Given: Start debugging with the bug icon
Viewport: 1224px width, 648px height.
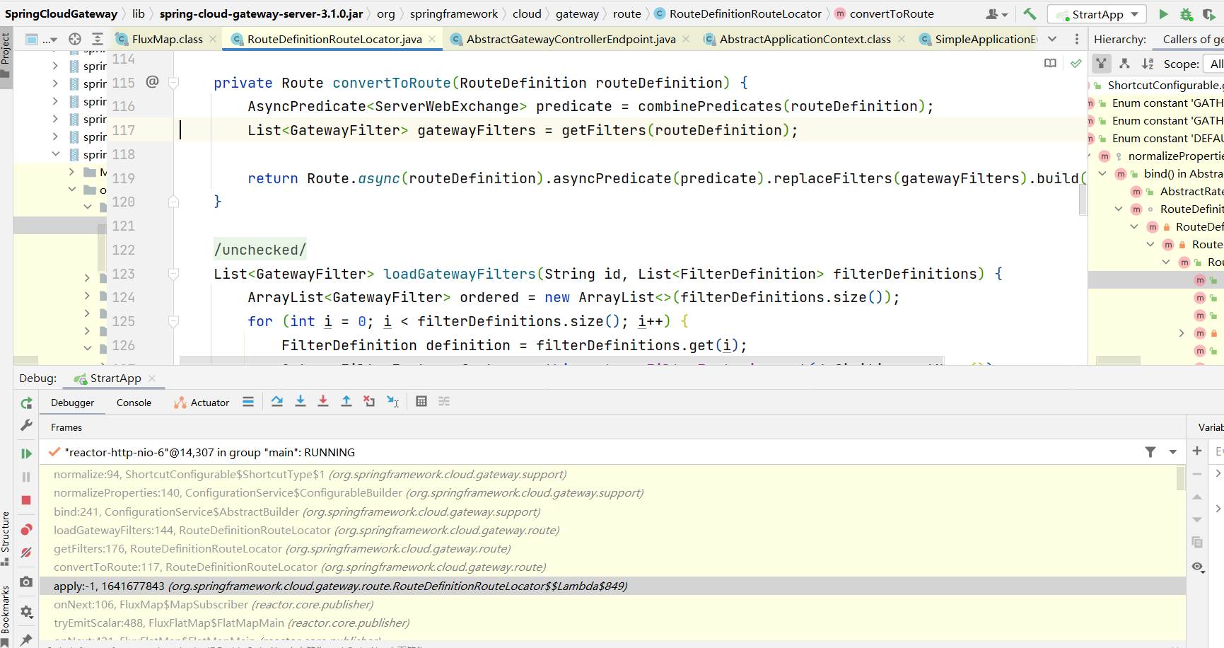Looking at the screenshot, I should (1187, 14).
